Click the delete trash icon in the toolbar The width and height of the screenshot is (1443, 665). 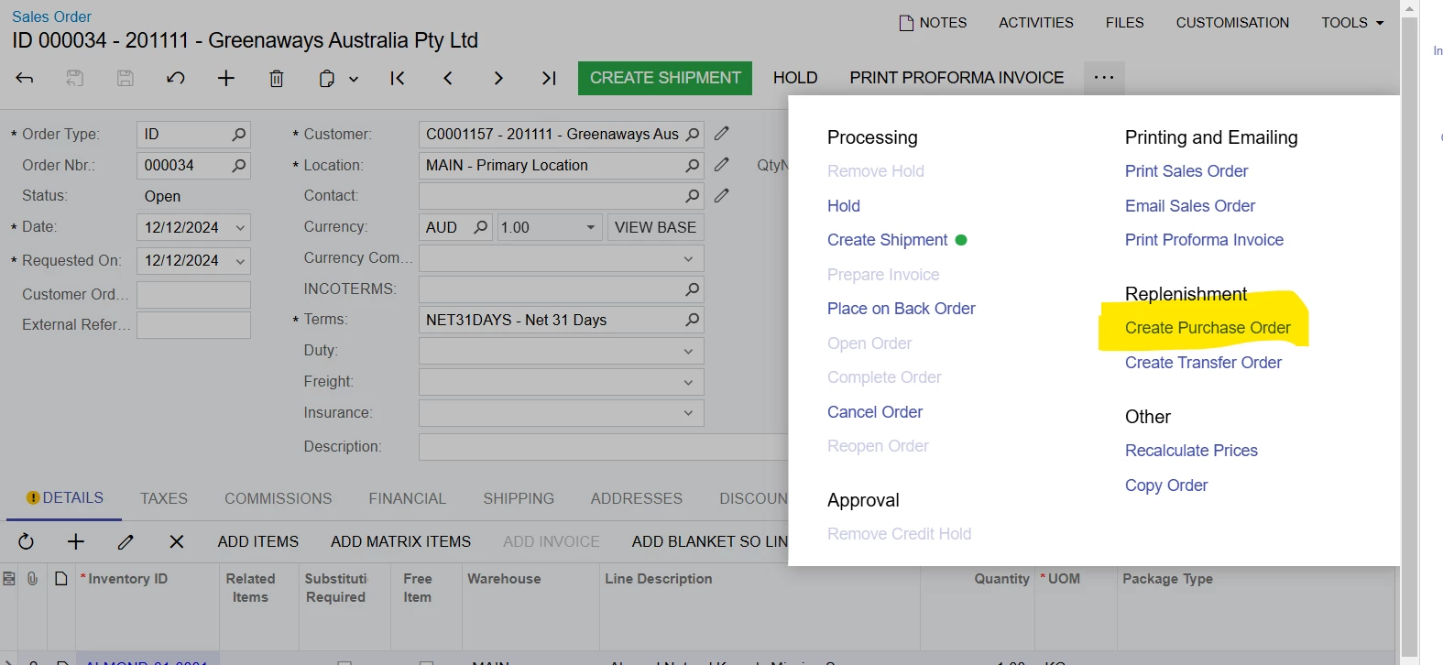277,79
